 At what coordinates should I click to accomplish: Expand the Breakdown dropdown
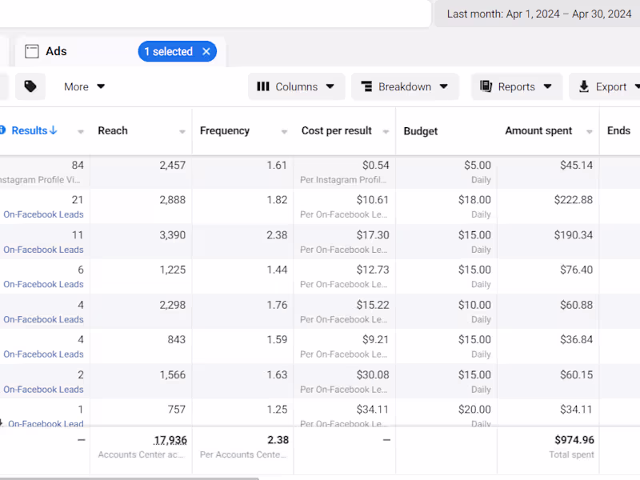[x=405, y=86]
